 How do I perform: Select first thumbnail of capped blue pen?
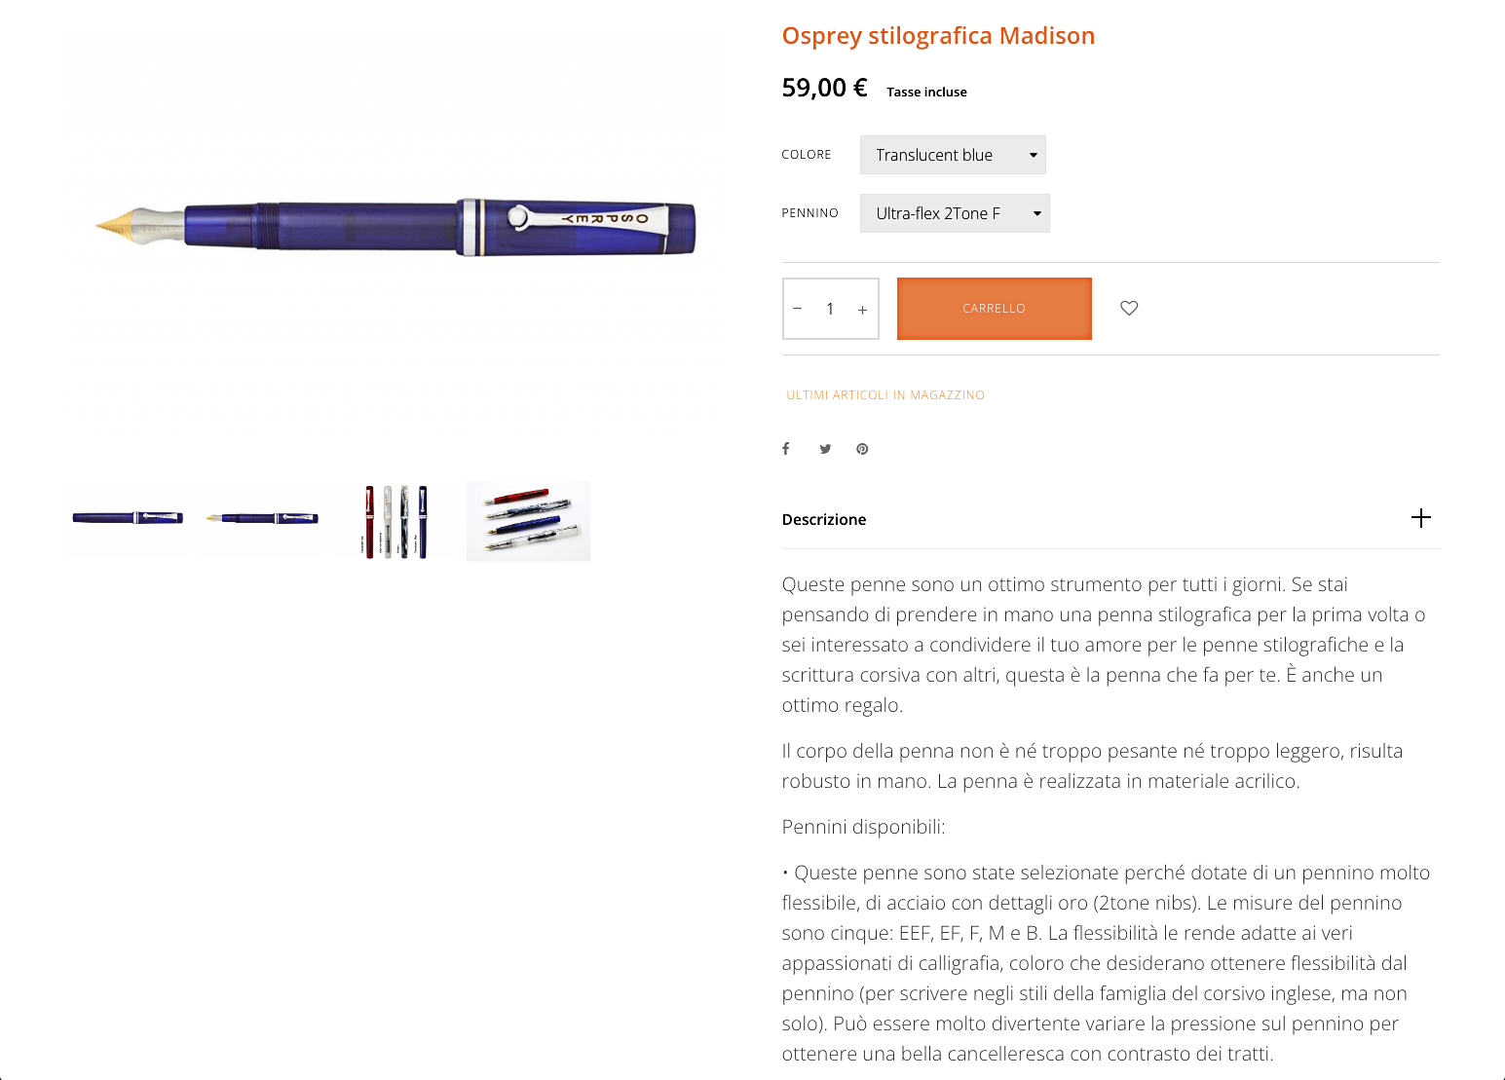coord(128,518)
